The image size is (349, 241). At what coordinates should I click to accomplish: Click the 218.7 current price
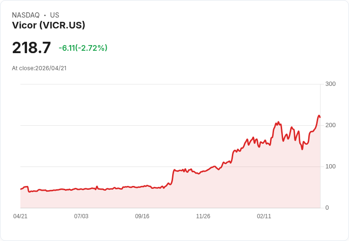(x=31, y=47)
